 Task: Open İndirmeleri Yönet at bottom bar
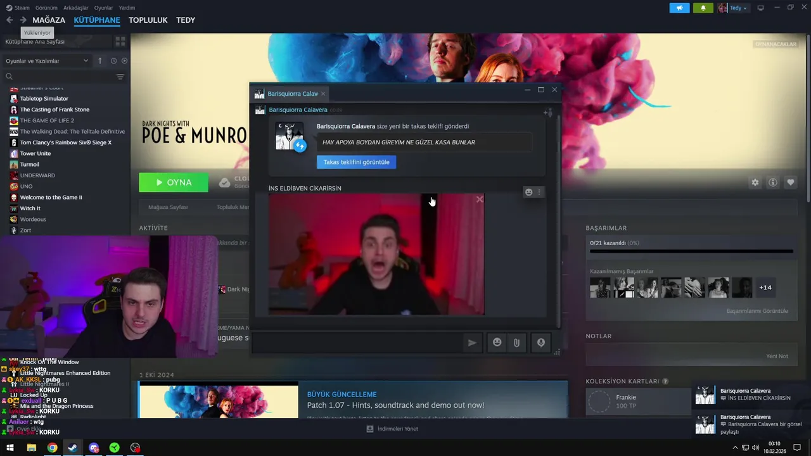[392, 429]
